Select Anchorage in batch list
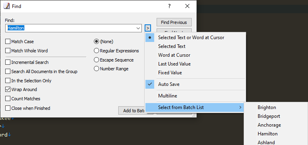 tap(276, 125)
